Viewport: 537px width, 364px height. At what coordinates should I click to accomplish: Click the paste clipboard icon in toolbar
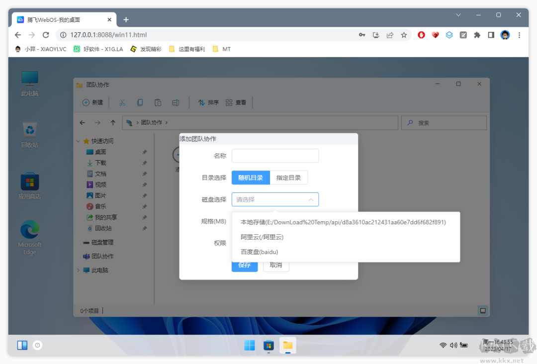tap(158, 102)
